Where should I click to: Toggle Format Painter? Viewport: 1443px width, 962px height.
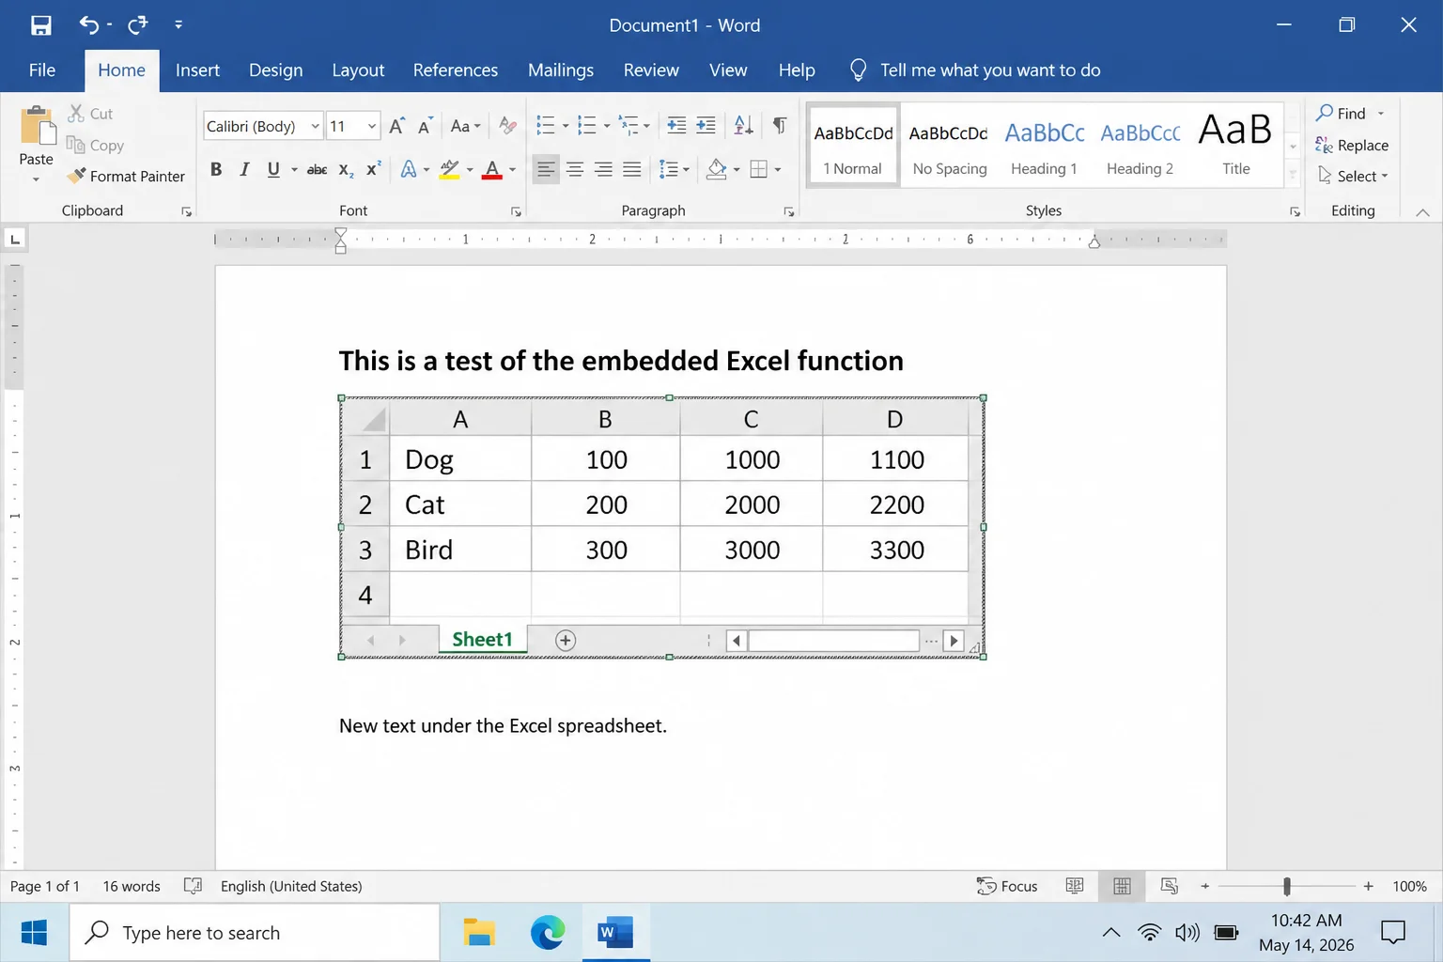[126, 176]
